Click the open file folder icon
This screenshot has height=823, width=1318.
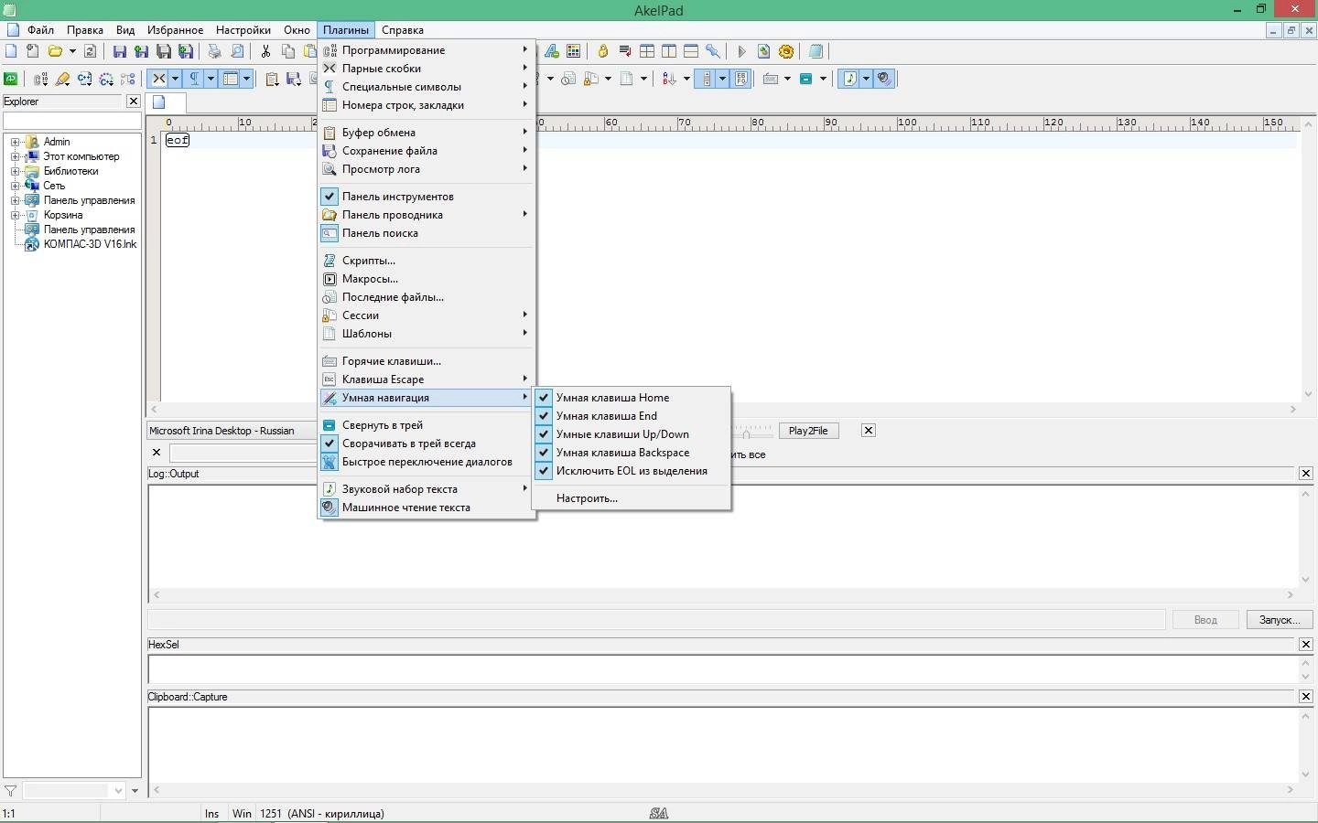tap(55, 51)
